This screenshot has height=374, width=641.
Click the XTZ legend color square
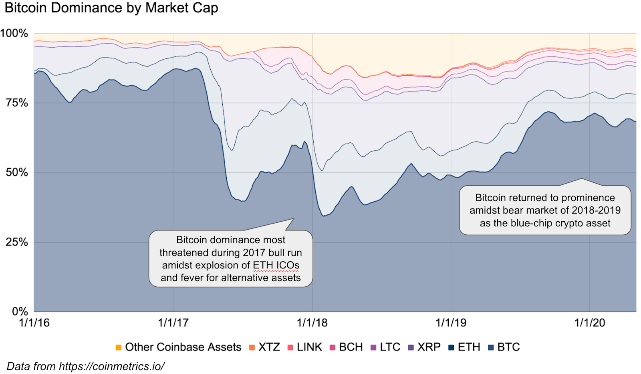(252, 347)
